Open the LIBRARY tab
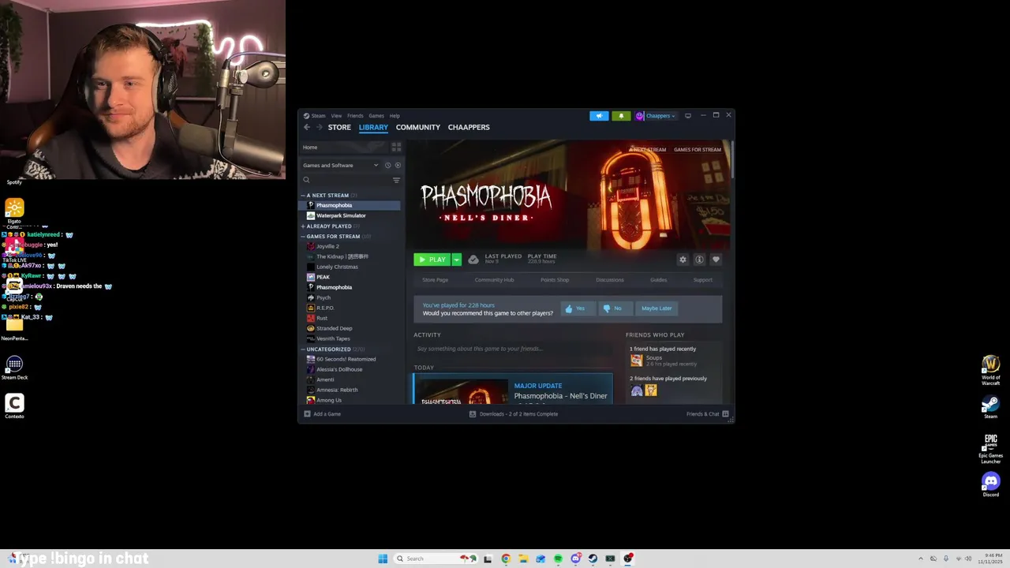Screen dimensions: 1010x568 [373, 127]
